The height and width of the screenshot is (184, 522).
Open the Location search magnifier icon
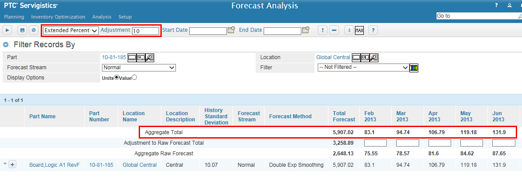point(374,58)
